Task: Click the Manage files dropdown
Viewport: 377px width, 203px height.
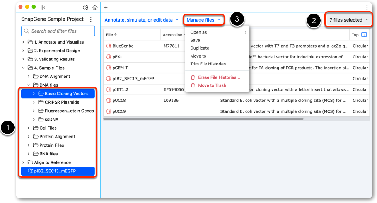Action: [x=204, y=20]
